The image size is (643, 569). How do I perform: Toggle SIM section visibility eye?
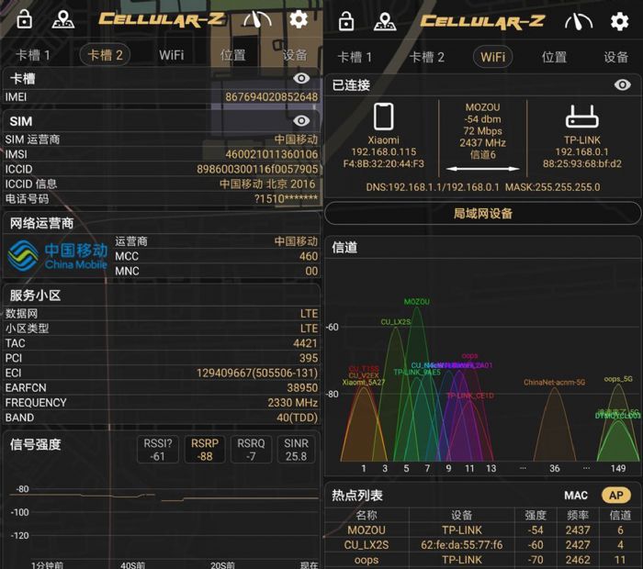click(x=301, y=121)
